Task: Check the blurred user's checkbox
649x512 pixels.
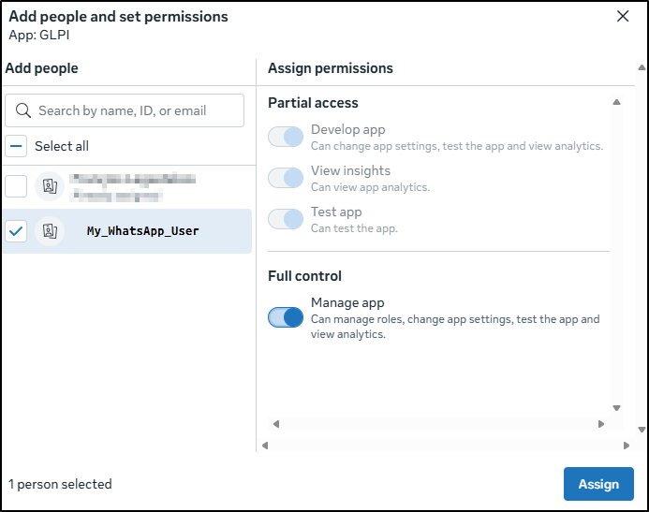Action: (x=16, y=186)
